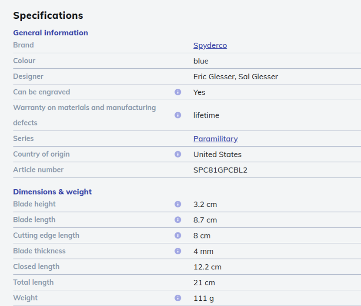361x306 pixels.
Task: Click info icon next to Weight
Action: click(x=178, y=298)
